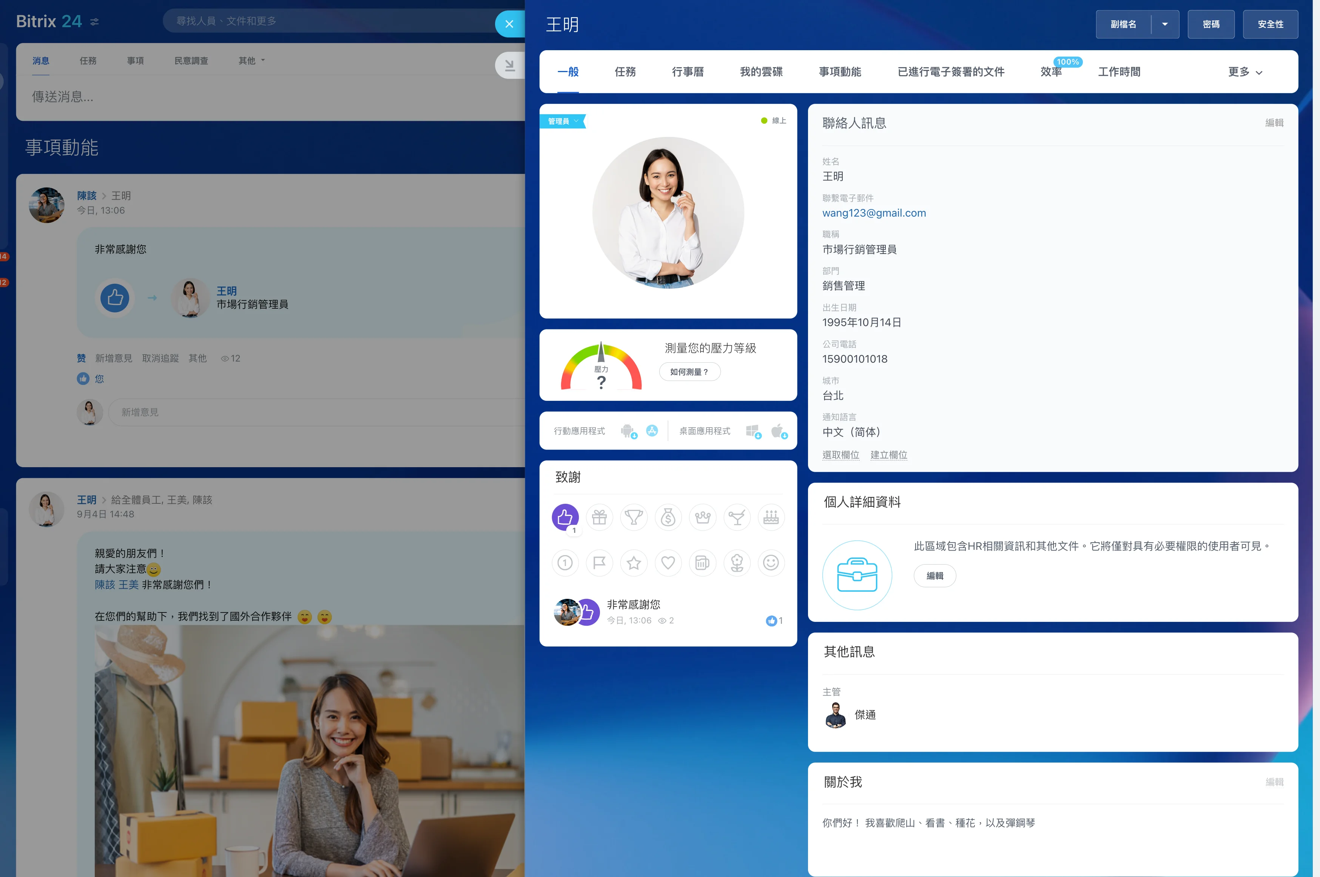This screenshot has width=1320, height=877.
Task: Click 編輯 in the 聯絡人訊息 panel
Action: [1274, 123]
